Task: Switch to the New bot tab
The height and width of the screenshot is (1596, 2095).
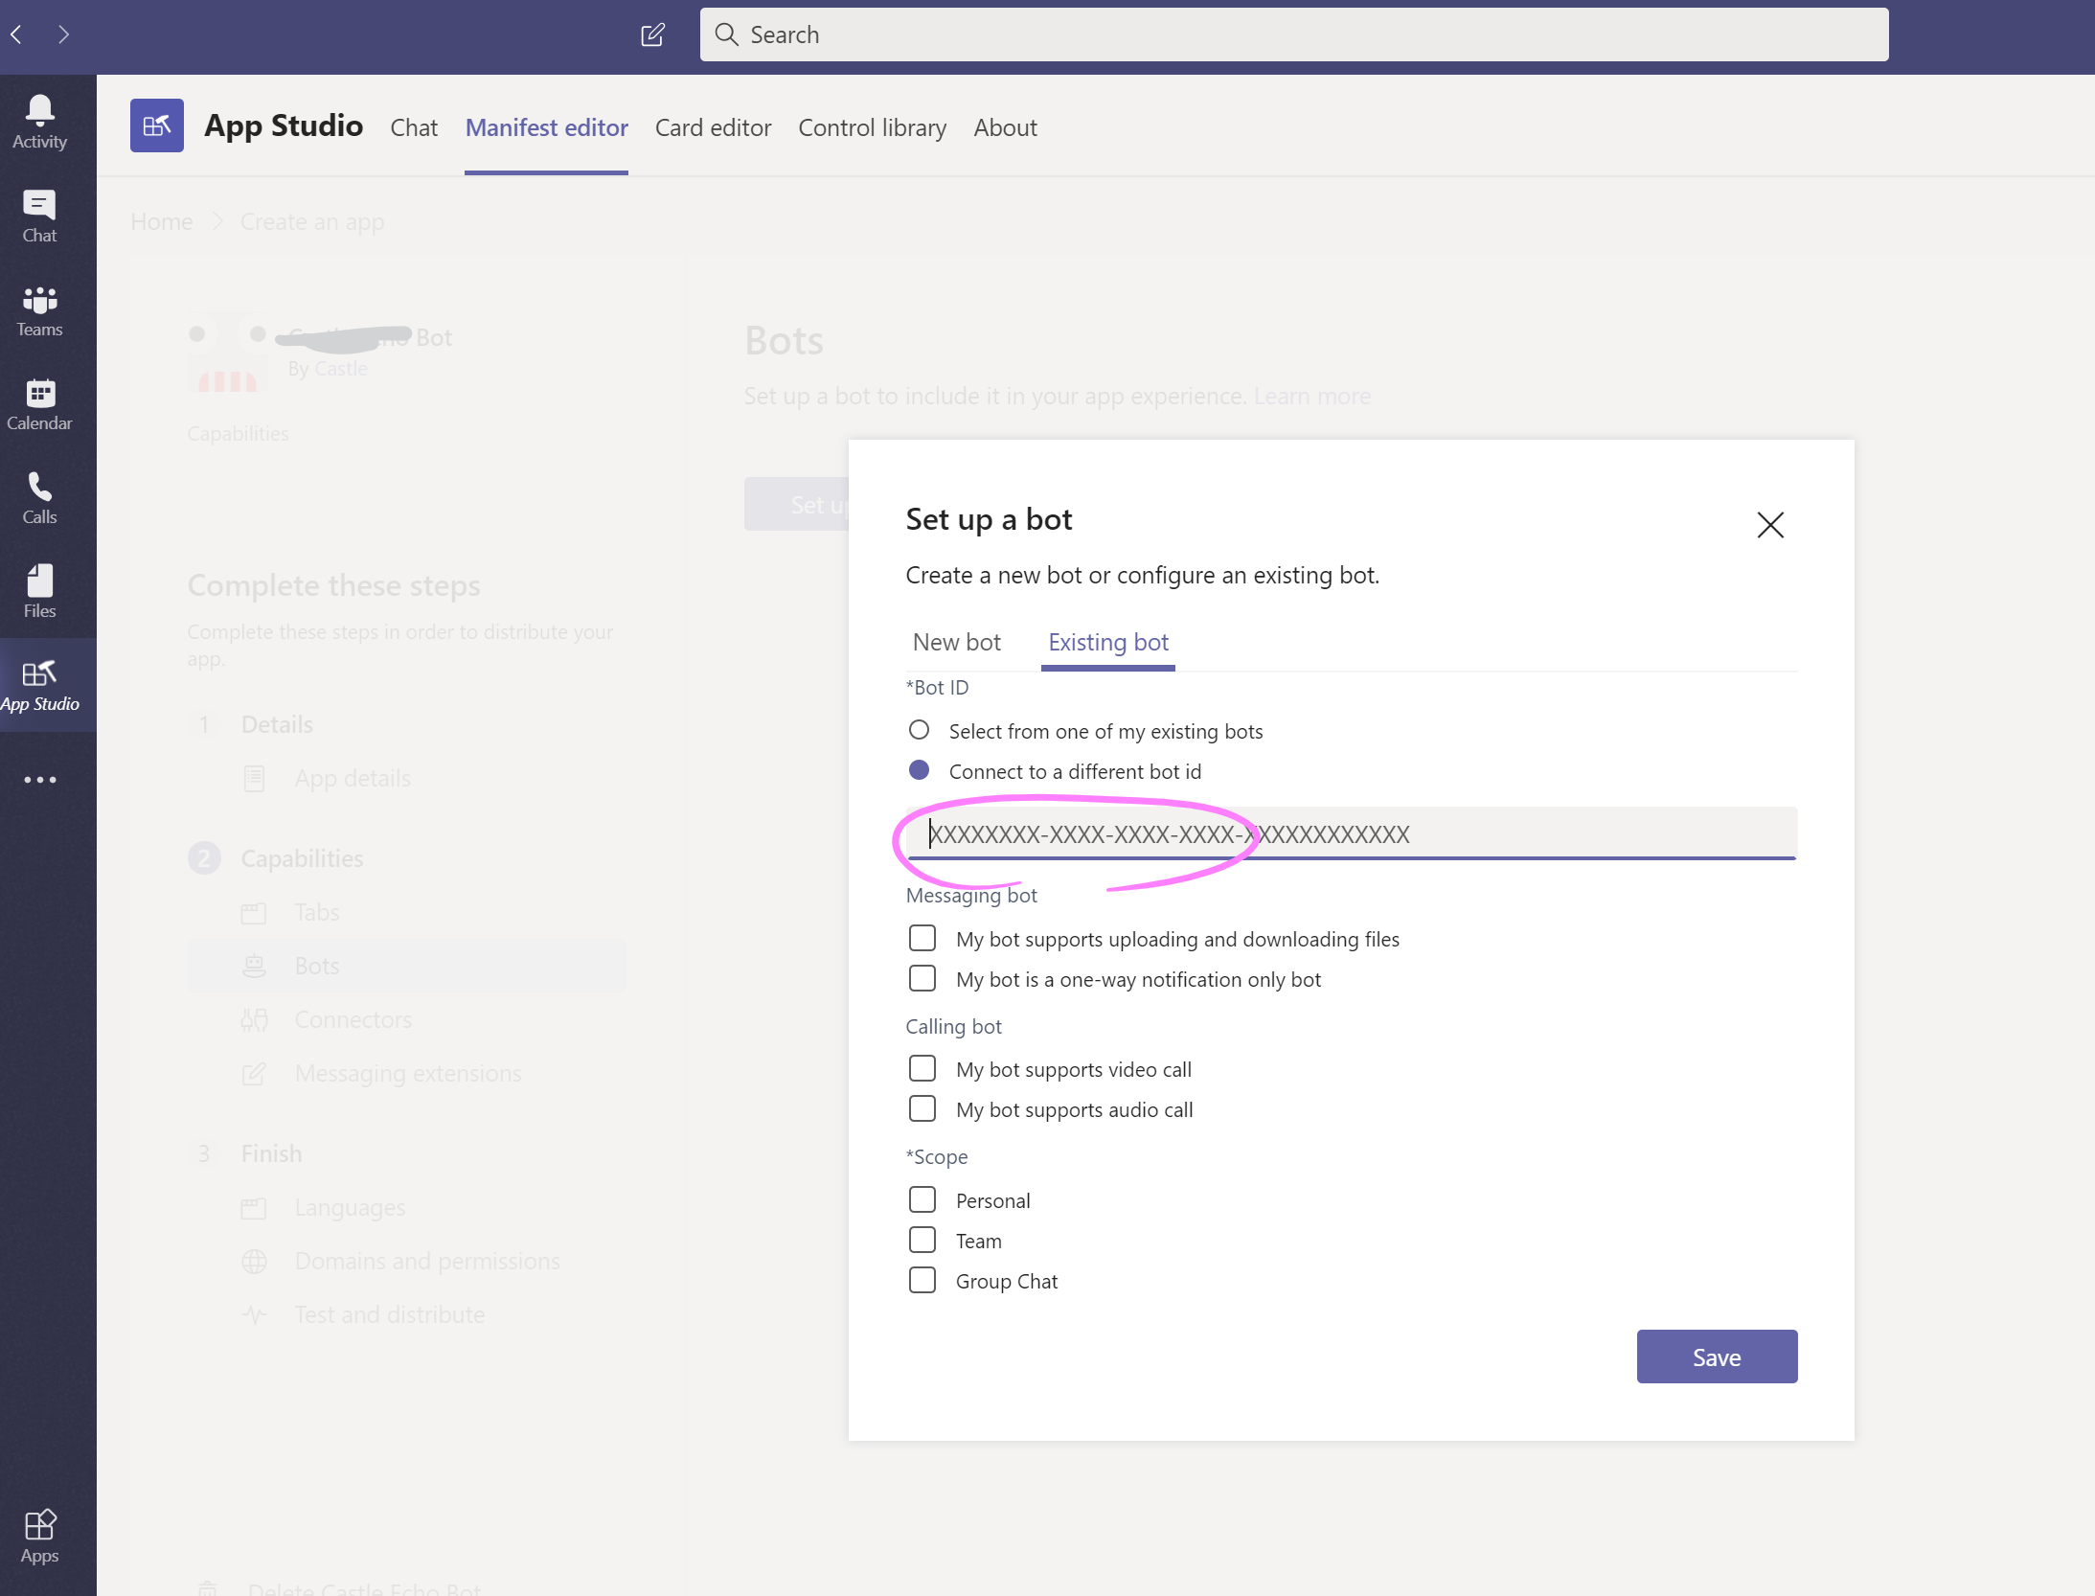Action: tap(956, 642)
